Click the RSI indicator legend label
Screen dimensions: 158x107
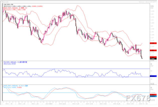click(x=15, y=62)
